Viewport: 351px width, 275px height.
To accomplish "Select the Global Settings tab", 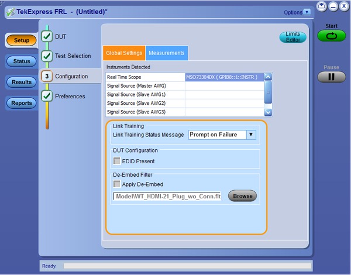I will click(x=123, y=53).
